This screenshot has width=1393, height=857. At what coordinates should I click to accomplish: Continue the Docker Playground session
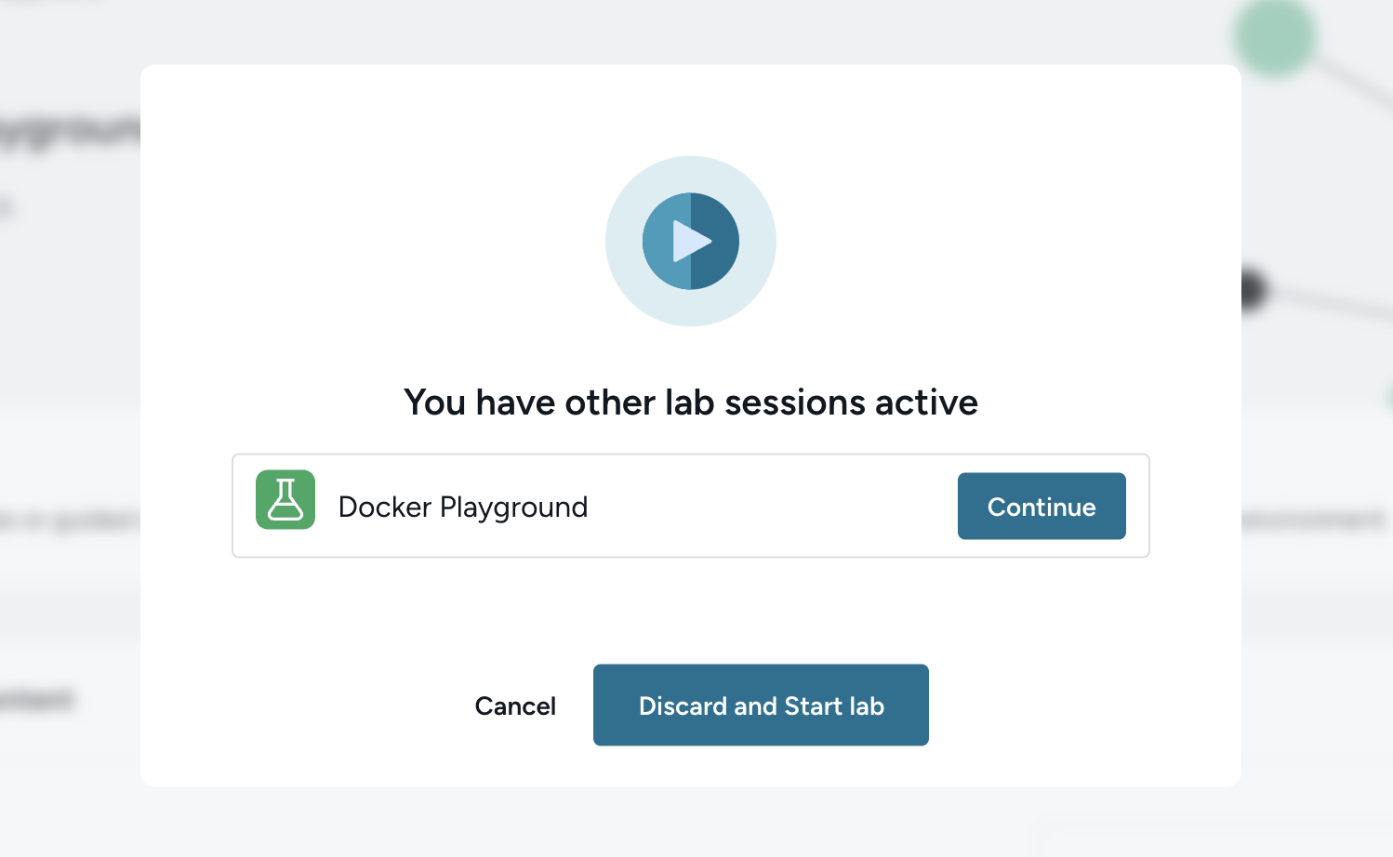(1041, 507)
